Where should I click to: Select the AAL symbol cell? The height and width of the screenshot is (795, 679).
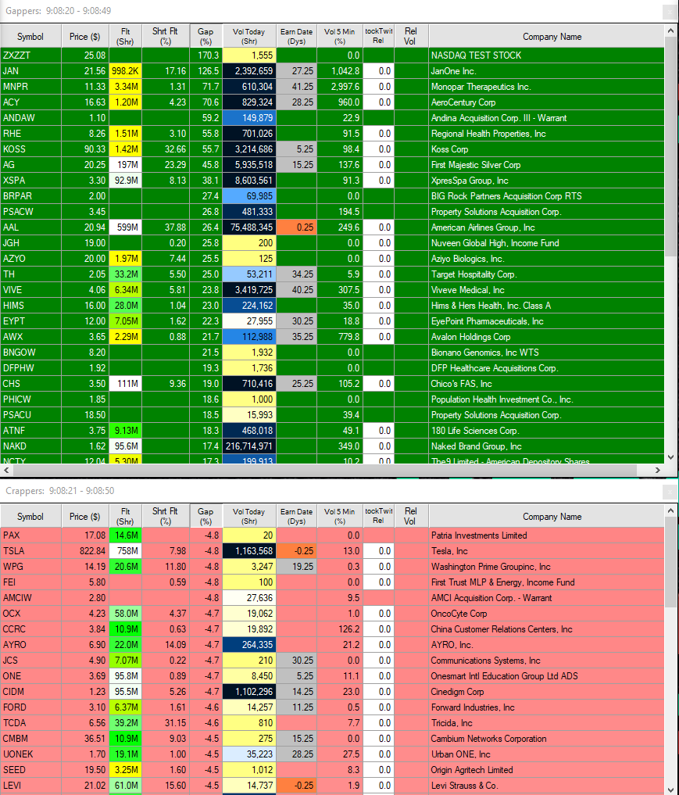pyautogui.click(x=31, y=227)
